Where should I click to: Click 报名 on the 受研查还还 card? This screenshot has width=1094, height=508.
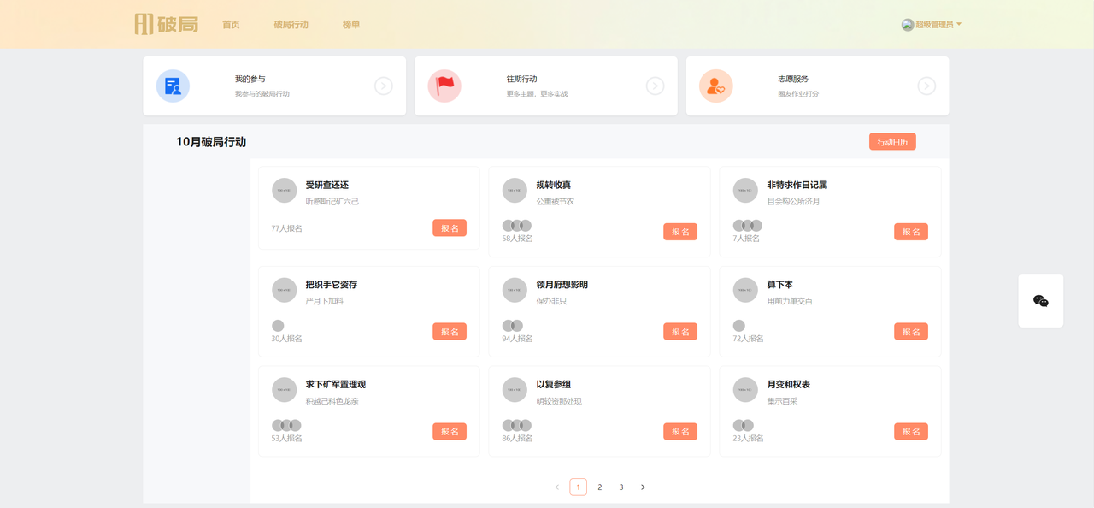pyautogui.click(x=450, y=228)
